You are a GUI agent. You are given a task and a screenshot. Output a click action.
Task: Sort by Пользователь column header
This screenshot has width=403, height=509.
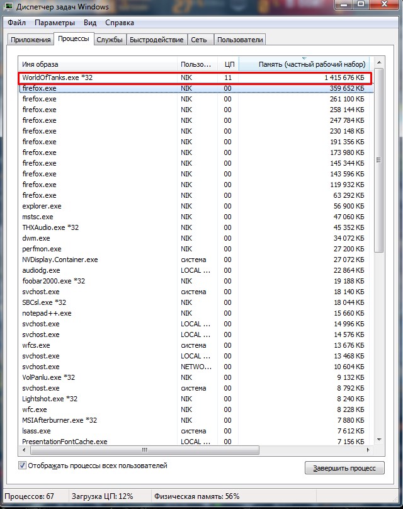coord(197,64)
